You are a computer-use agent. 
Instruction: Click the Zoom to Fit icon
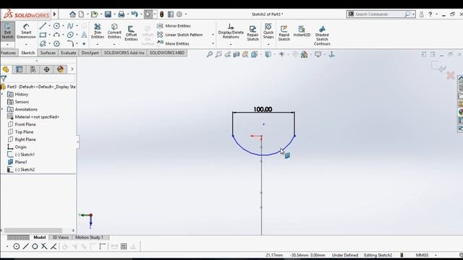[x=209, y=54]
